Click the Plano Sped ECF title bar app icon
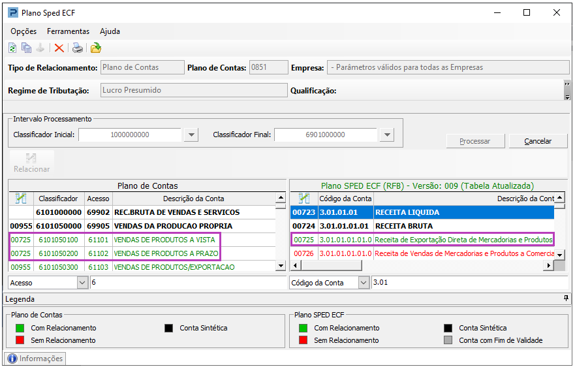Viewport: 575px width, 369px height. click(x=13, y=13)
